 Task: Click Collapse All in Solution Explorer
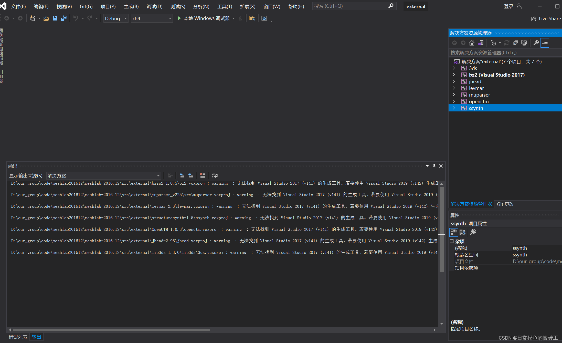click(x=515, y=43)
